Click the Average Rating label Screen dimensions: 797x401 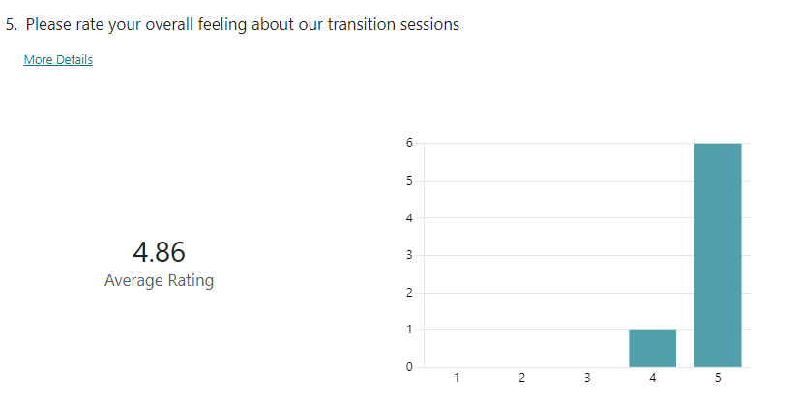point(159,281)
